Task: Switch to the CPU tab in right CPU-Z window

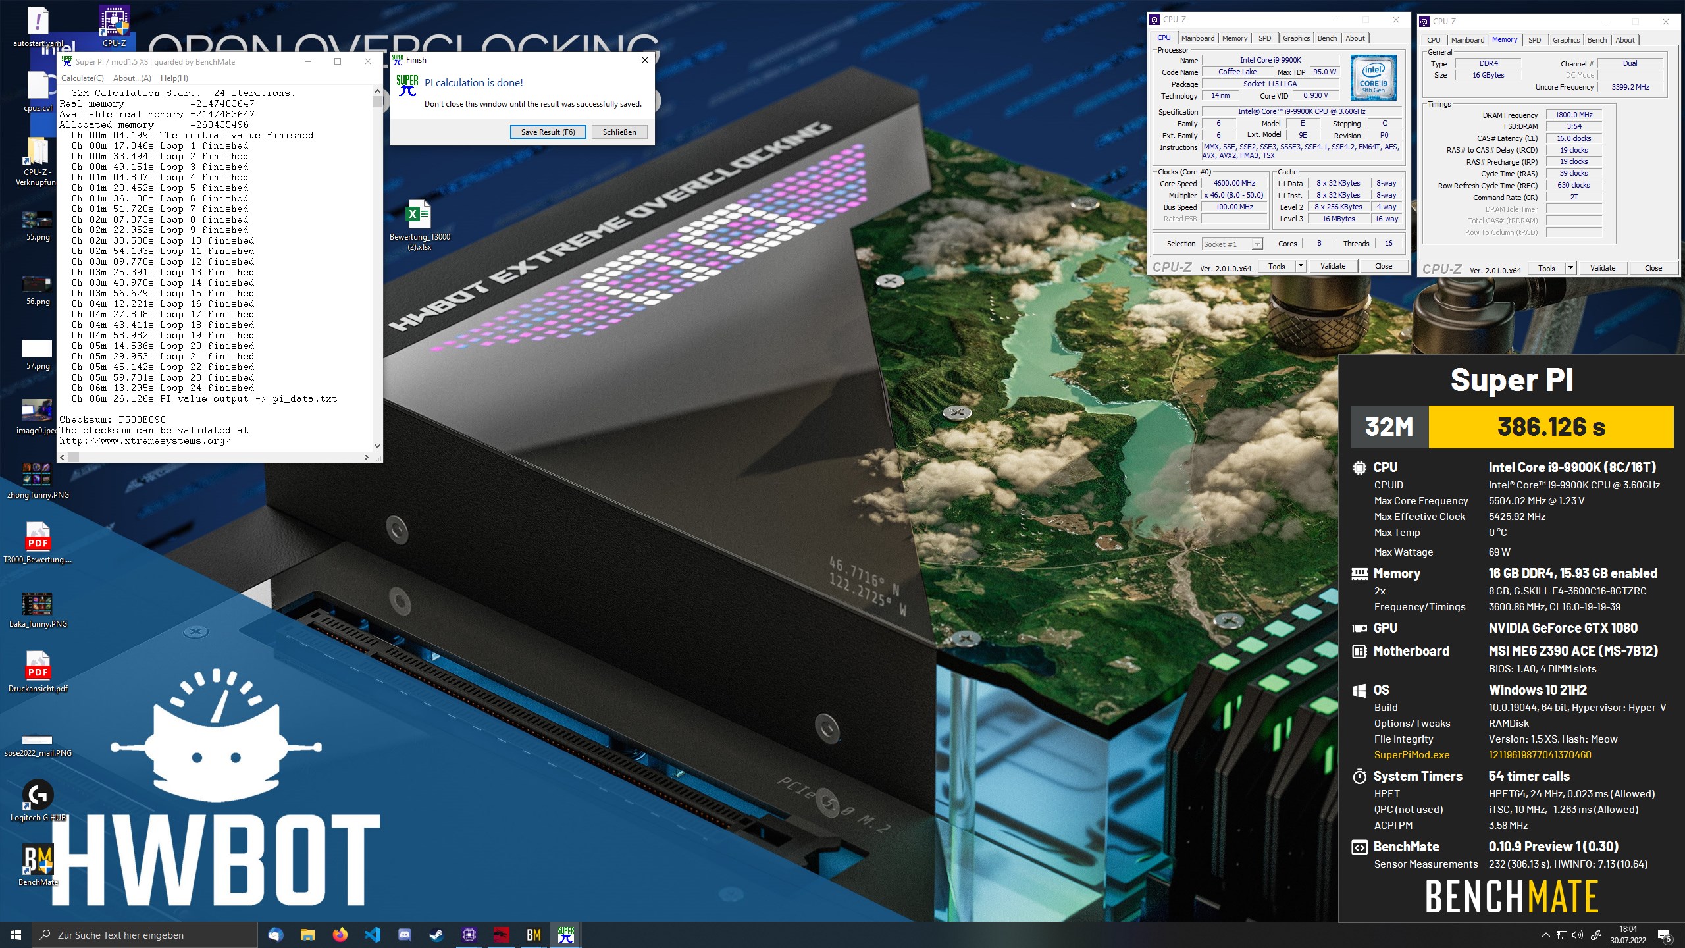Action: [1434, 40]
